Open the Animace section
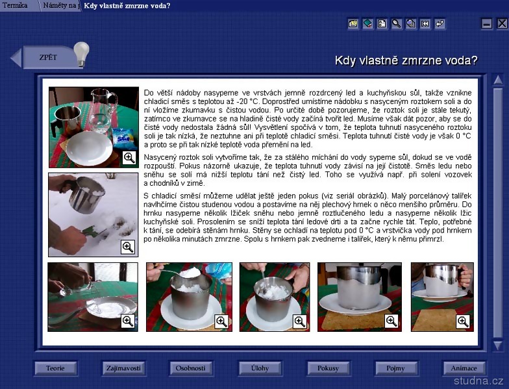This screenshot has width=509, height=389. [464, 368]
